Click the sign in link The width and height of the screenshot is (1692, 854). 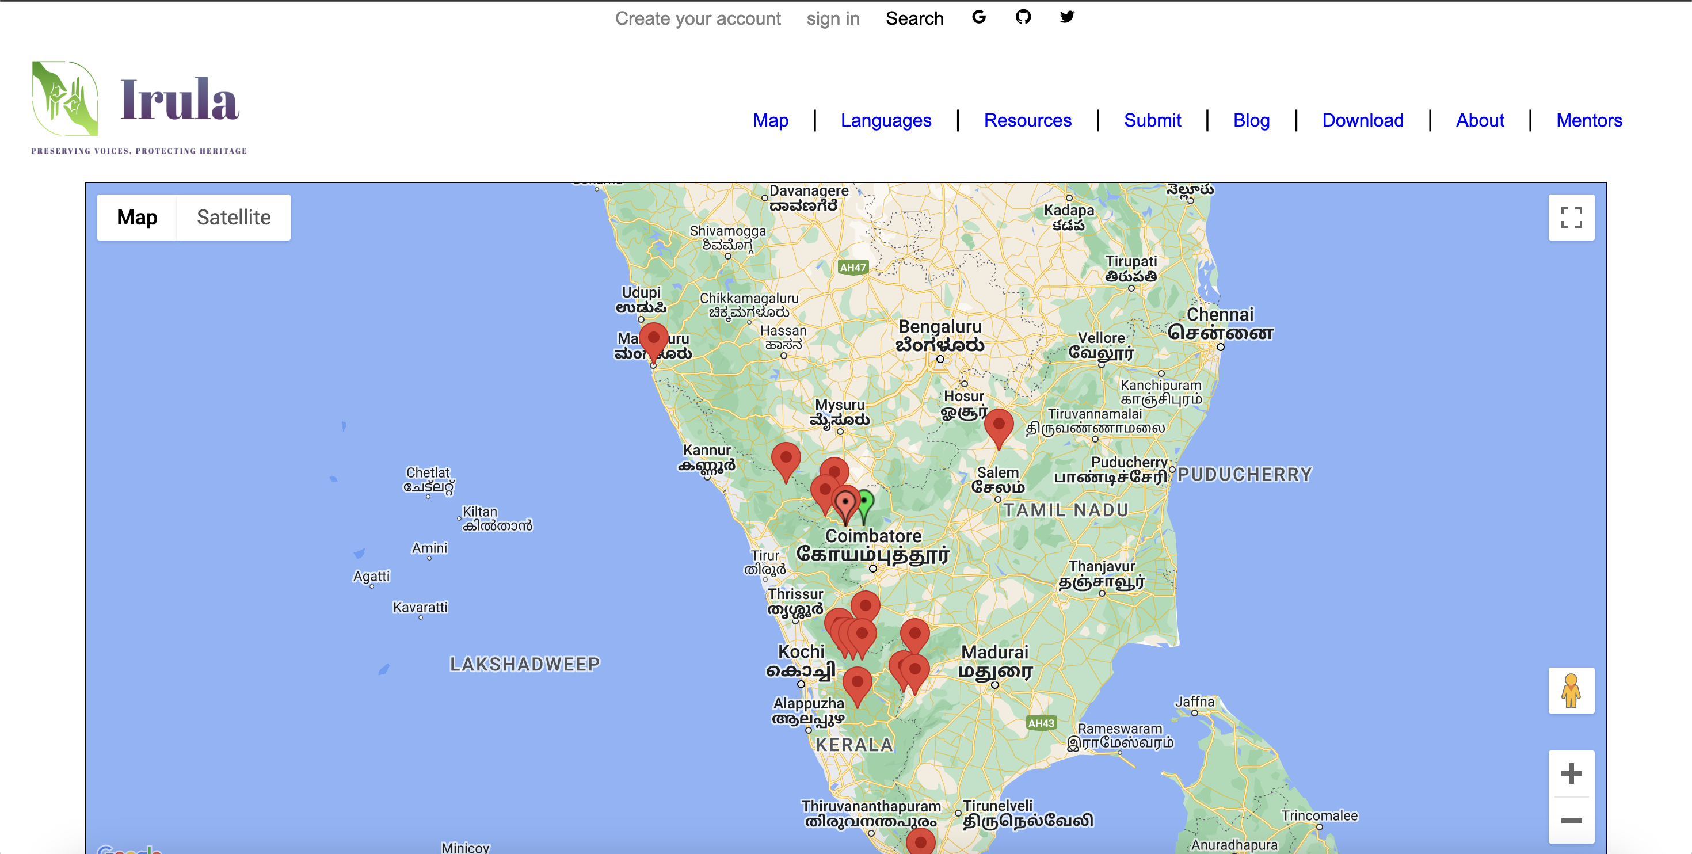[x=832, y=18]
